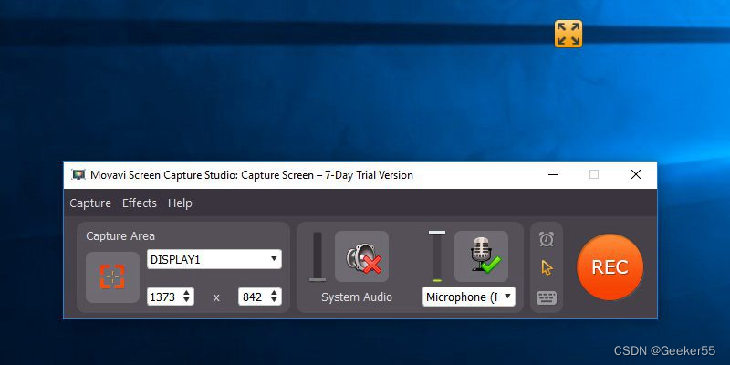Click the keyboard keystrokes icon
Image resolution: width=730 pixels, height=365 pixels.
pyautogui.click(x=547, y=298)
